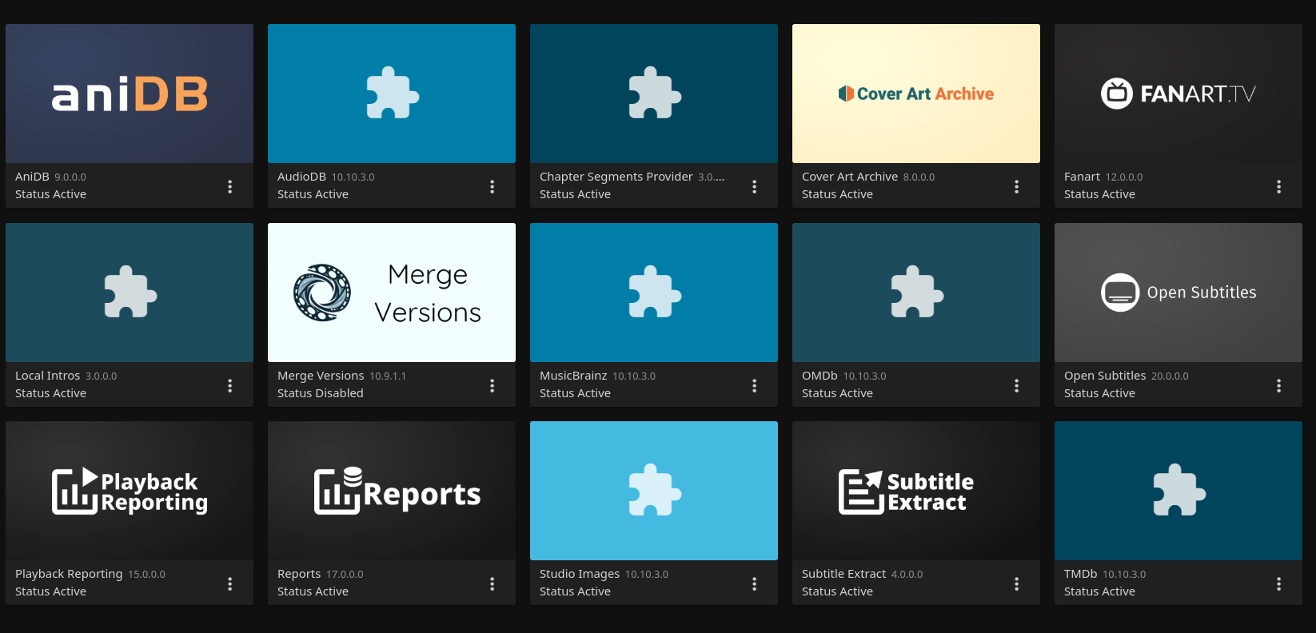Open the three-dot menu for TMDb
The image size is (1316, 633).
click(x=1278, y=584)
